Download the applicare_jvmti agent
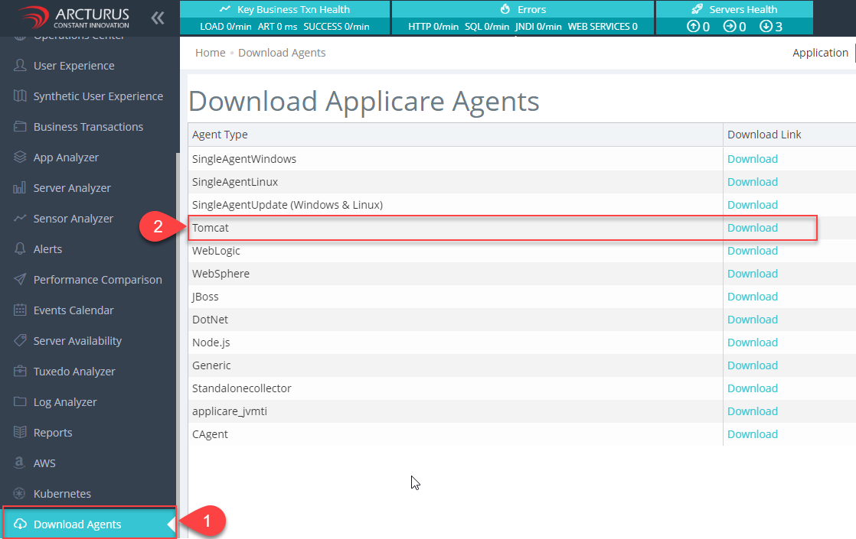Screen dimensions: 856x539 (x=753, y=411)
